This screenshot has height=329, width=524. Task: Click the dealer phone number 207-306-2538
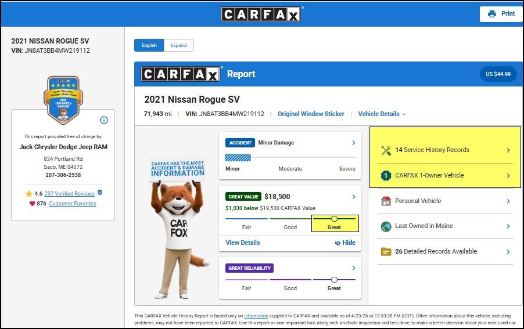[63, 175]
